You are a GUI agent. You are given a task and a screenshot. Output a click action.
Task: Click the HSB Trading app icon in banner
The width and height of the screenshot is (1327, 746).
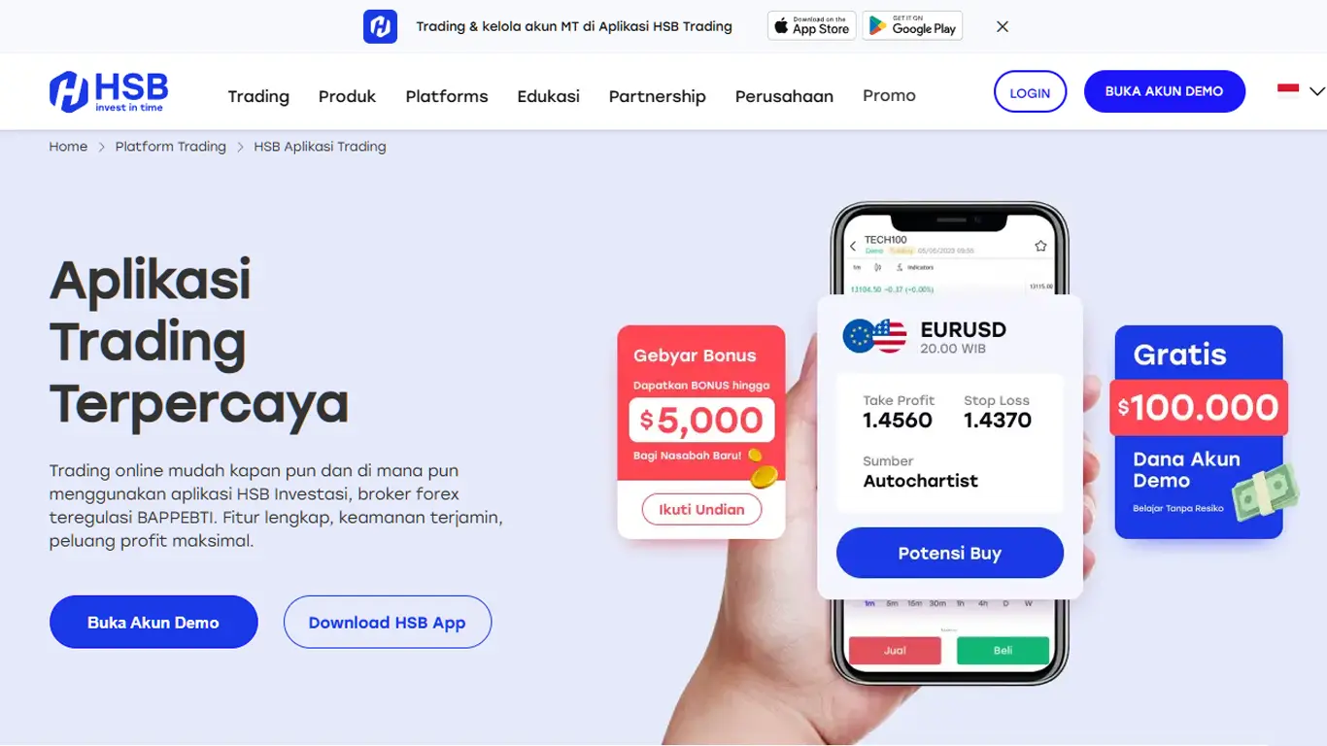(380, 26)
